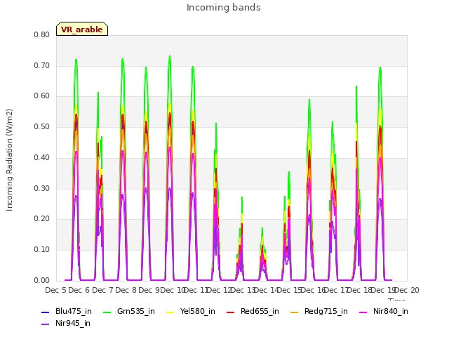Click the 0.80 y-axis tick label
Screen dimensions: 449x337
[42, 34]
